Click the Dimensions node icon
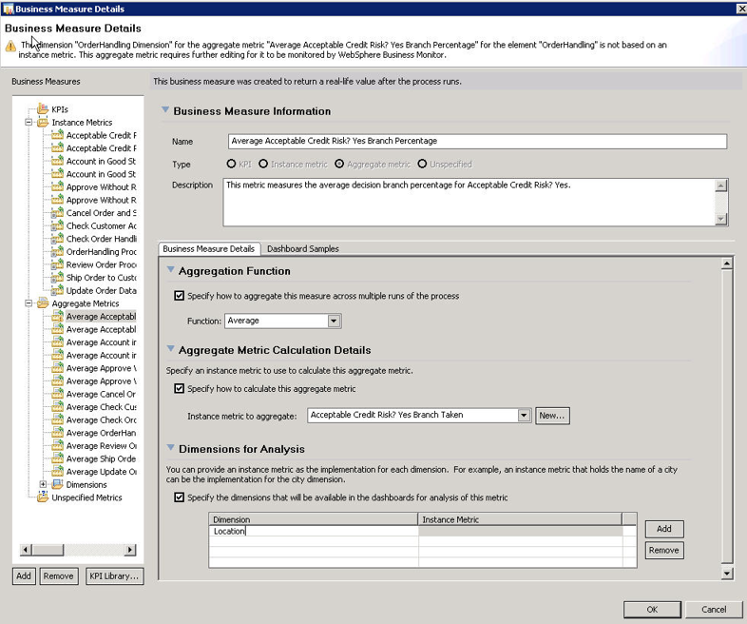The height and width of the screenshot is (624, 747). click(57, 485)
